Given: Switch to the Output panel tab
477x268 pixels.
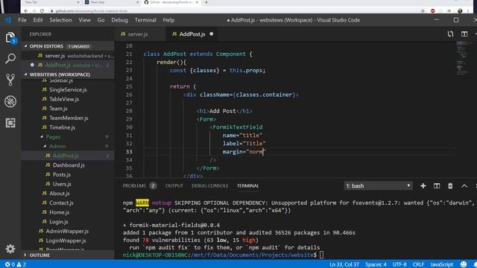Looking at the screenshot, I should pos(174,185).
